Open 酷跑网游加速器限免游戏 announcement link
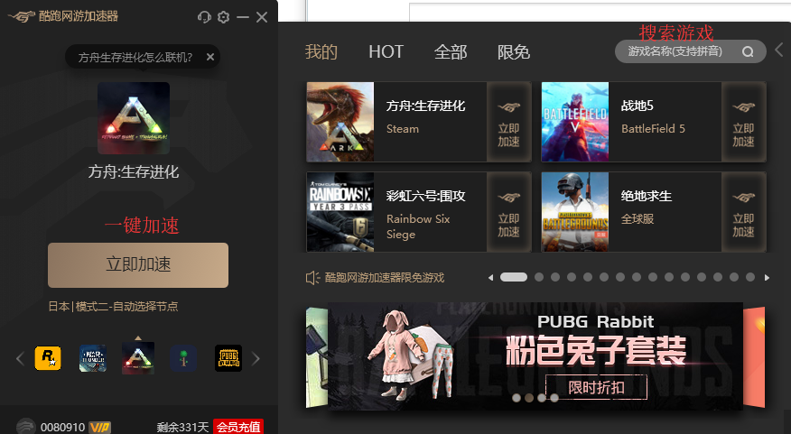 point(385,278)
